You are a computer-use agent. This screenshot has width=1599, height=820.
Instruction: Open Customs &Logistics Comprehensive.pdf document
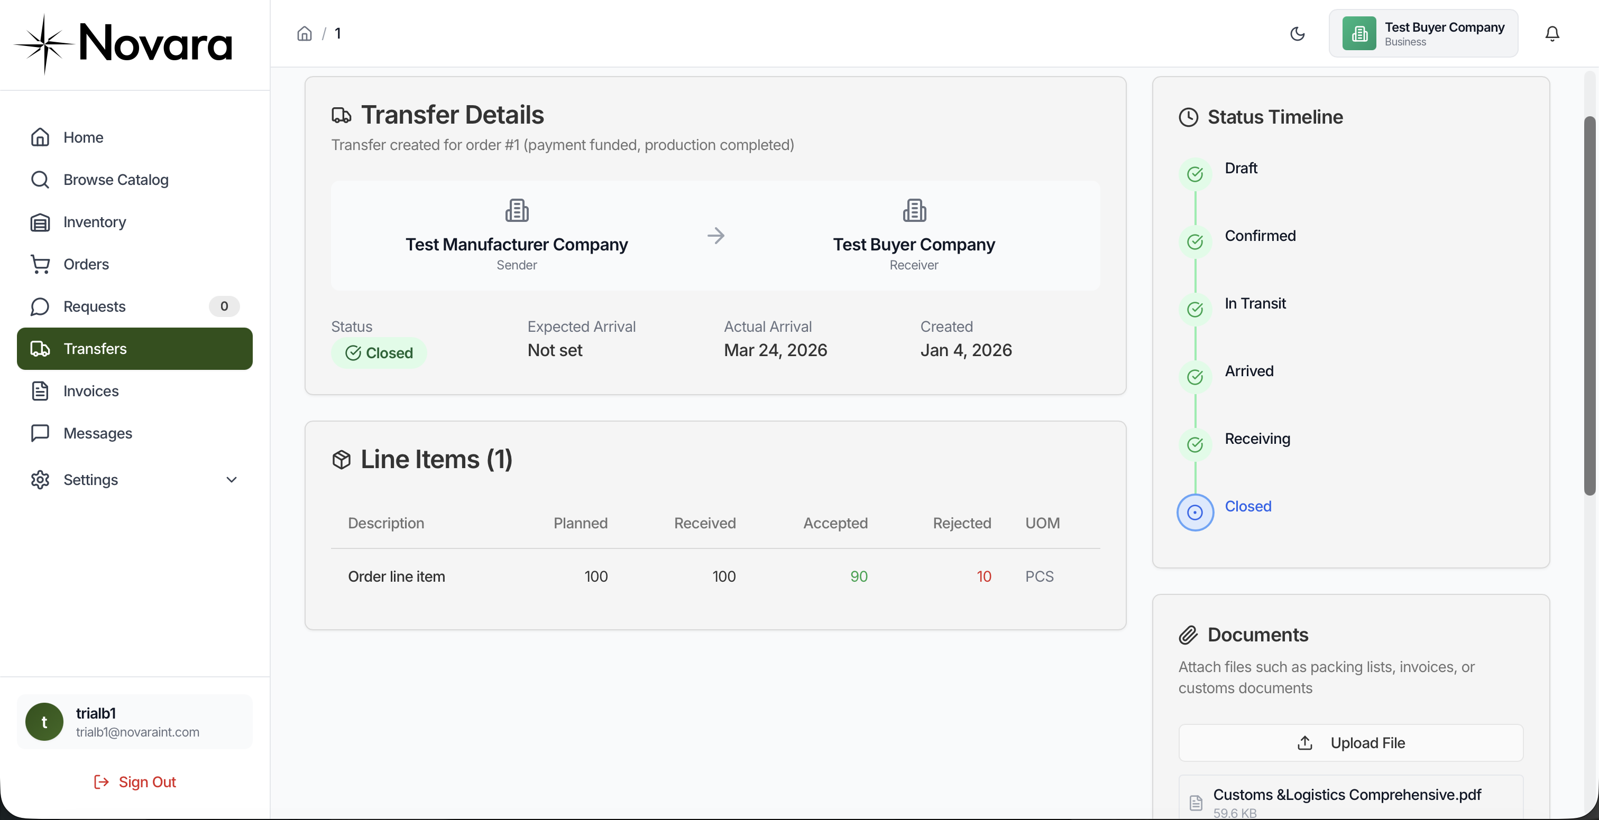coord(1350,798)
